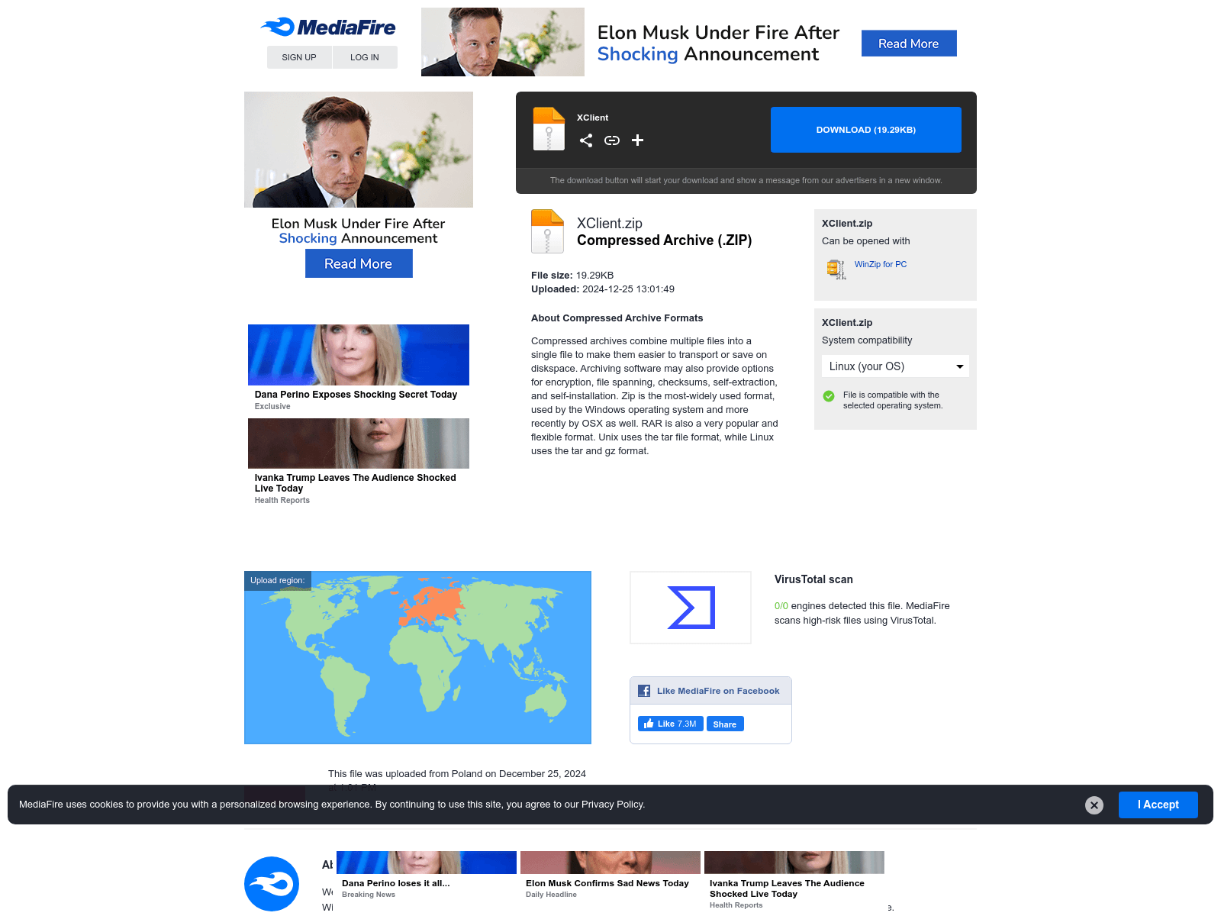
Task: Click the VirusTotal scan heading
Action: click(813, 579)
